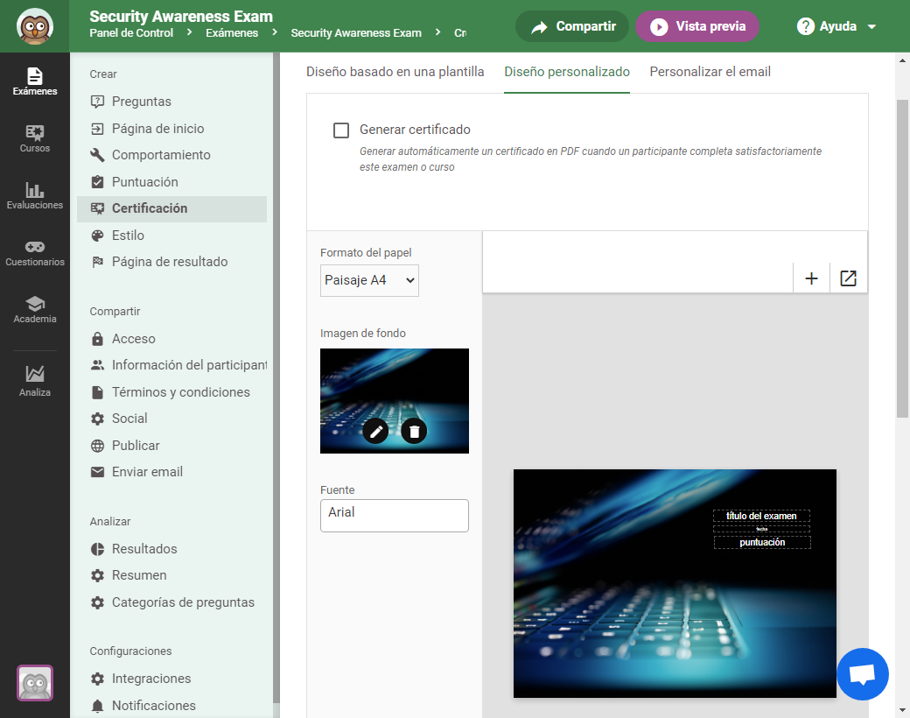Click the Fuente input field
The image size is (910, 718).
click(395, 516)
